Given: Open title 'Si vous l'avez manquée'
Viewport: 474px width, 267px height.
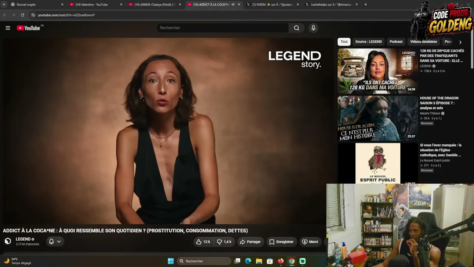Looking at the screenshot, I should tap(441, 150).
